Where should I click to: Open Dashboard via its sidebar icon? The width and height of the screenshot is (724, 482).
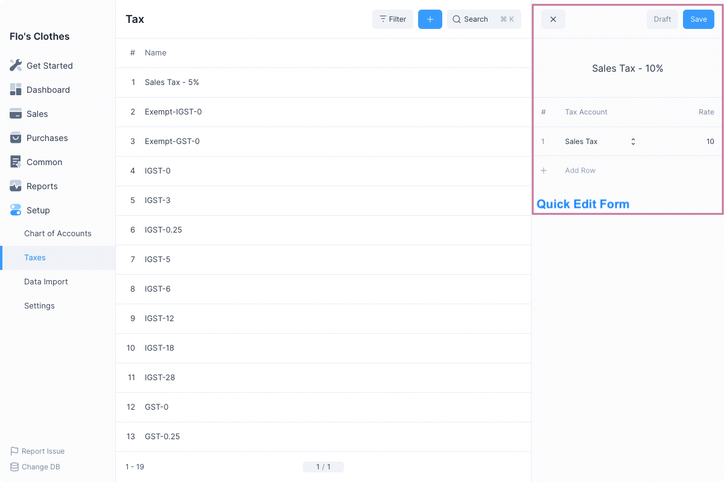tap(16, 90)
